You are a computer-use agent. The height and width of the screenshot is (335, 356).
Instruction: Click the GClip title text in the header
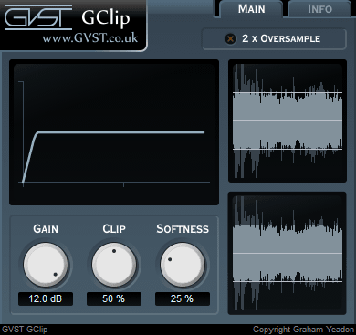coord(106,19)
